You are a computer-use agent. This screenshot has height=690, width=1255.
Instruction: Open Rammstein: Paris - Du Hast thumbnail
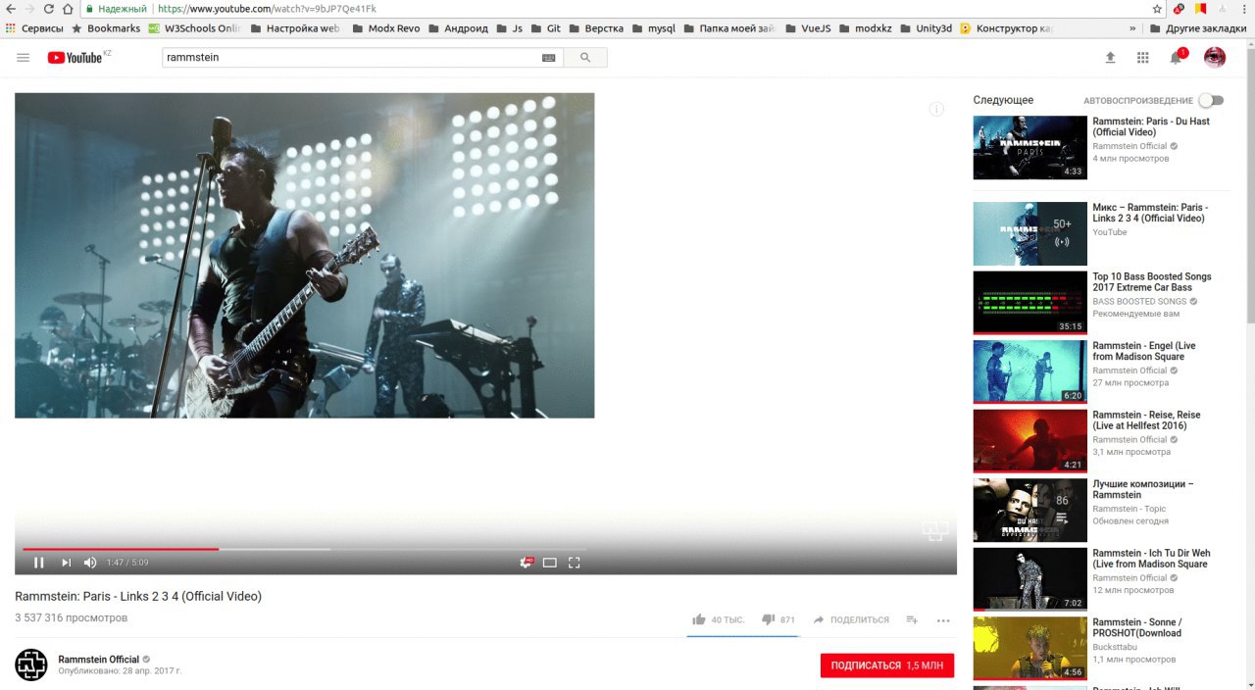(x=1029, y=148)
